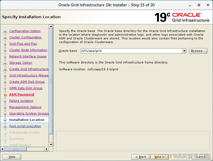The height and width of the screenshot is (161, 213).
Task: Click the Management Options step bullet icon
Action: (5, 107)
